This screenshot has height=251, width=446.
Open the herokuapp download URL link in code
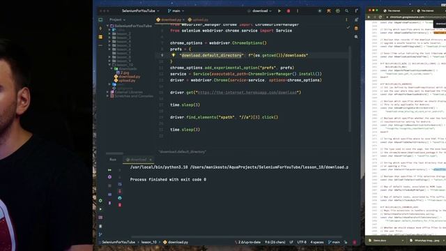pyautogui.click(x=247, y=93)
